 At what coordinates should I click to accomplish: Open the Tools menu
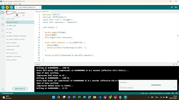click(15, 4)
